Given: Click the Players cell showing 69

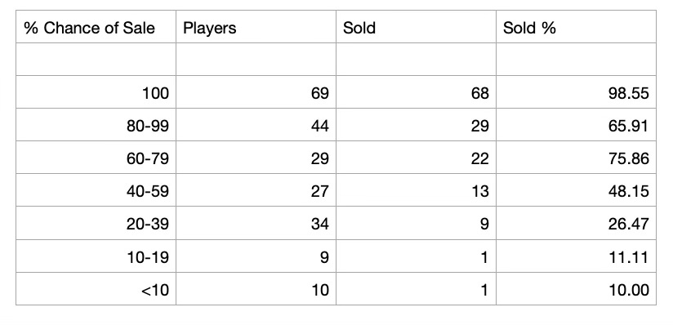Looking at the screenshot, I should [x=256, y=92].
